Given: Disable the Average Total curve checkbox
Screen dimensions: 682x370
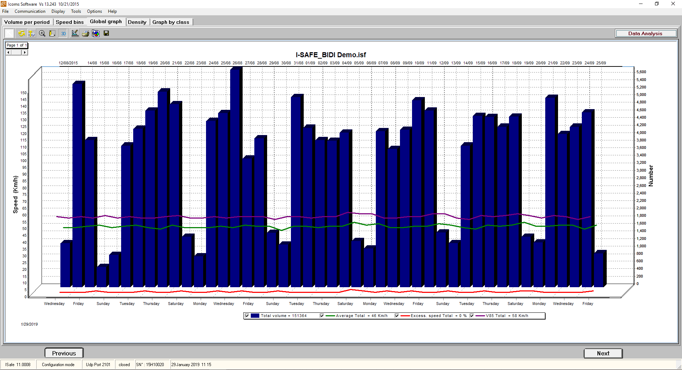Looking at the screenshot, I should 322,316.
